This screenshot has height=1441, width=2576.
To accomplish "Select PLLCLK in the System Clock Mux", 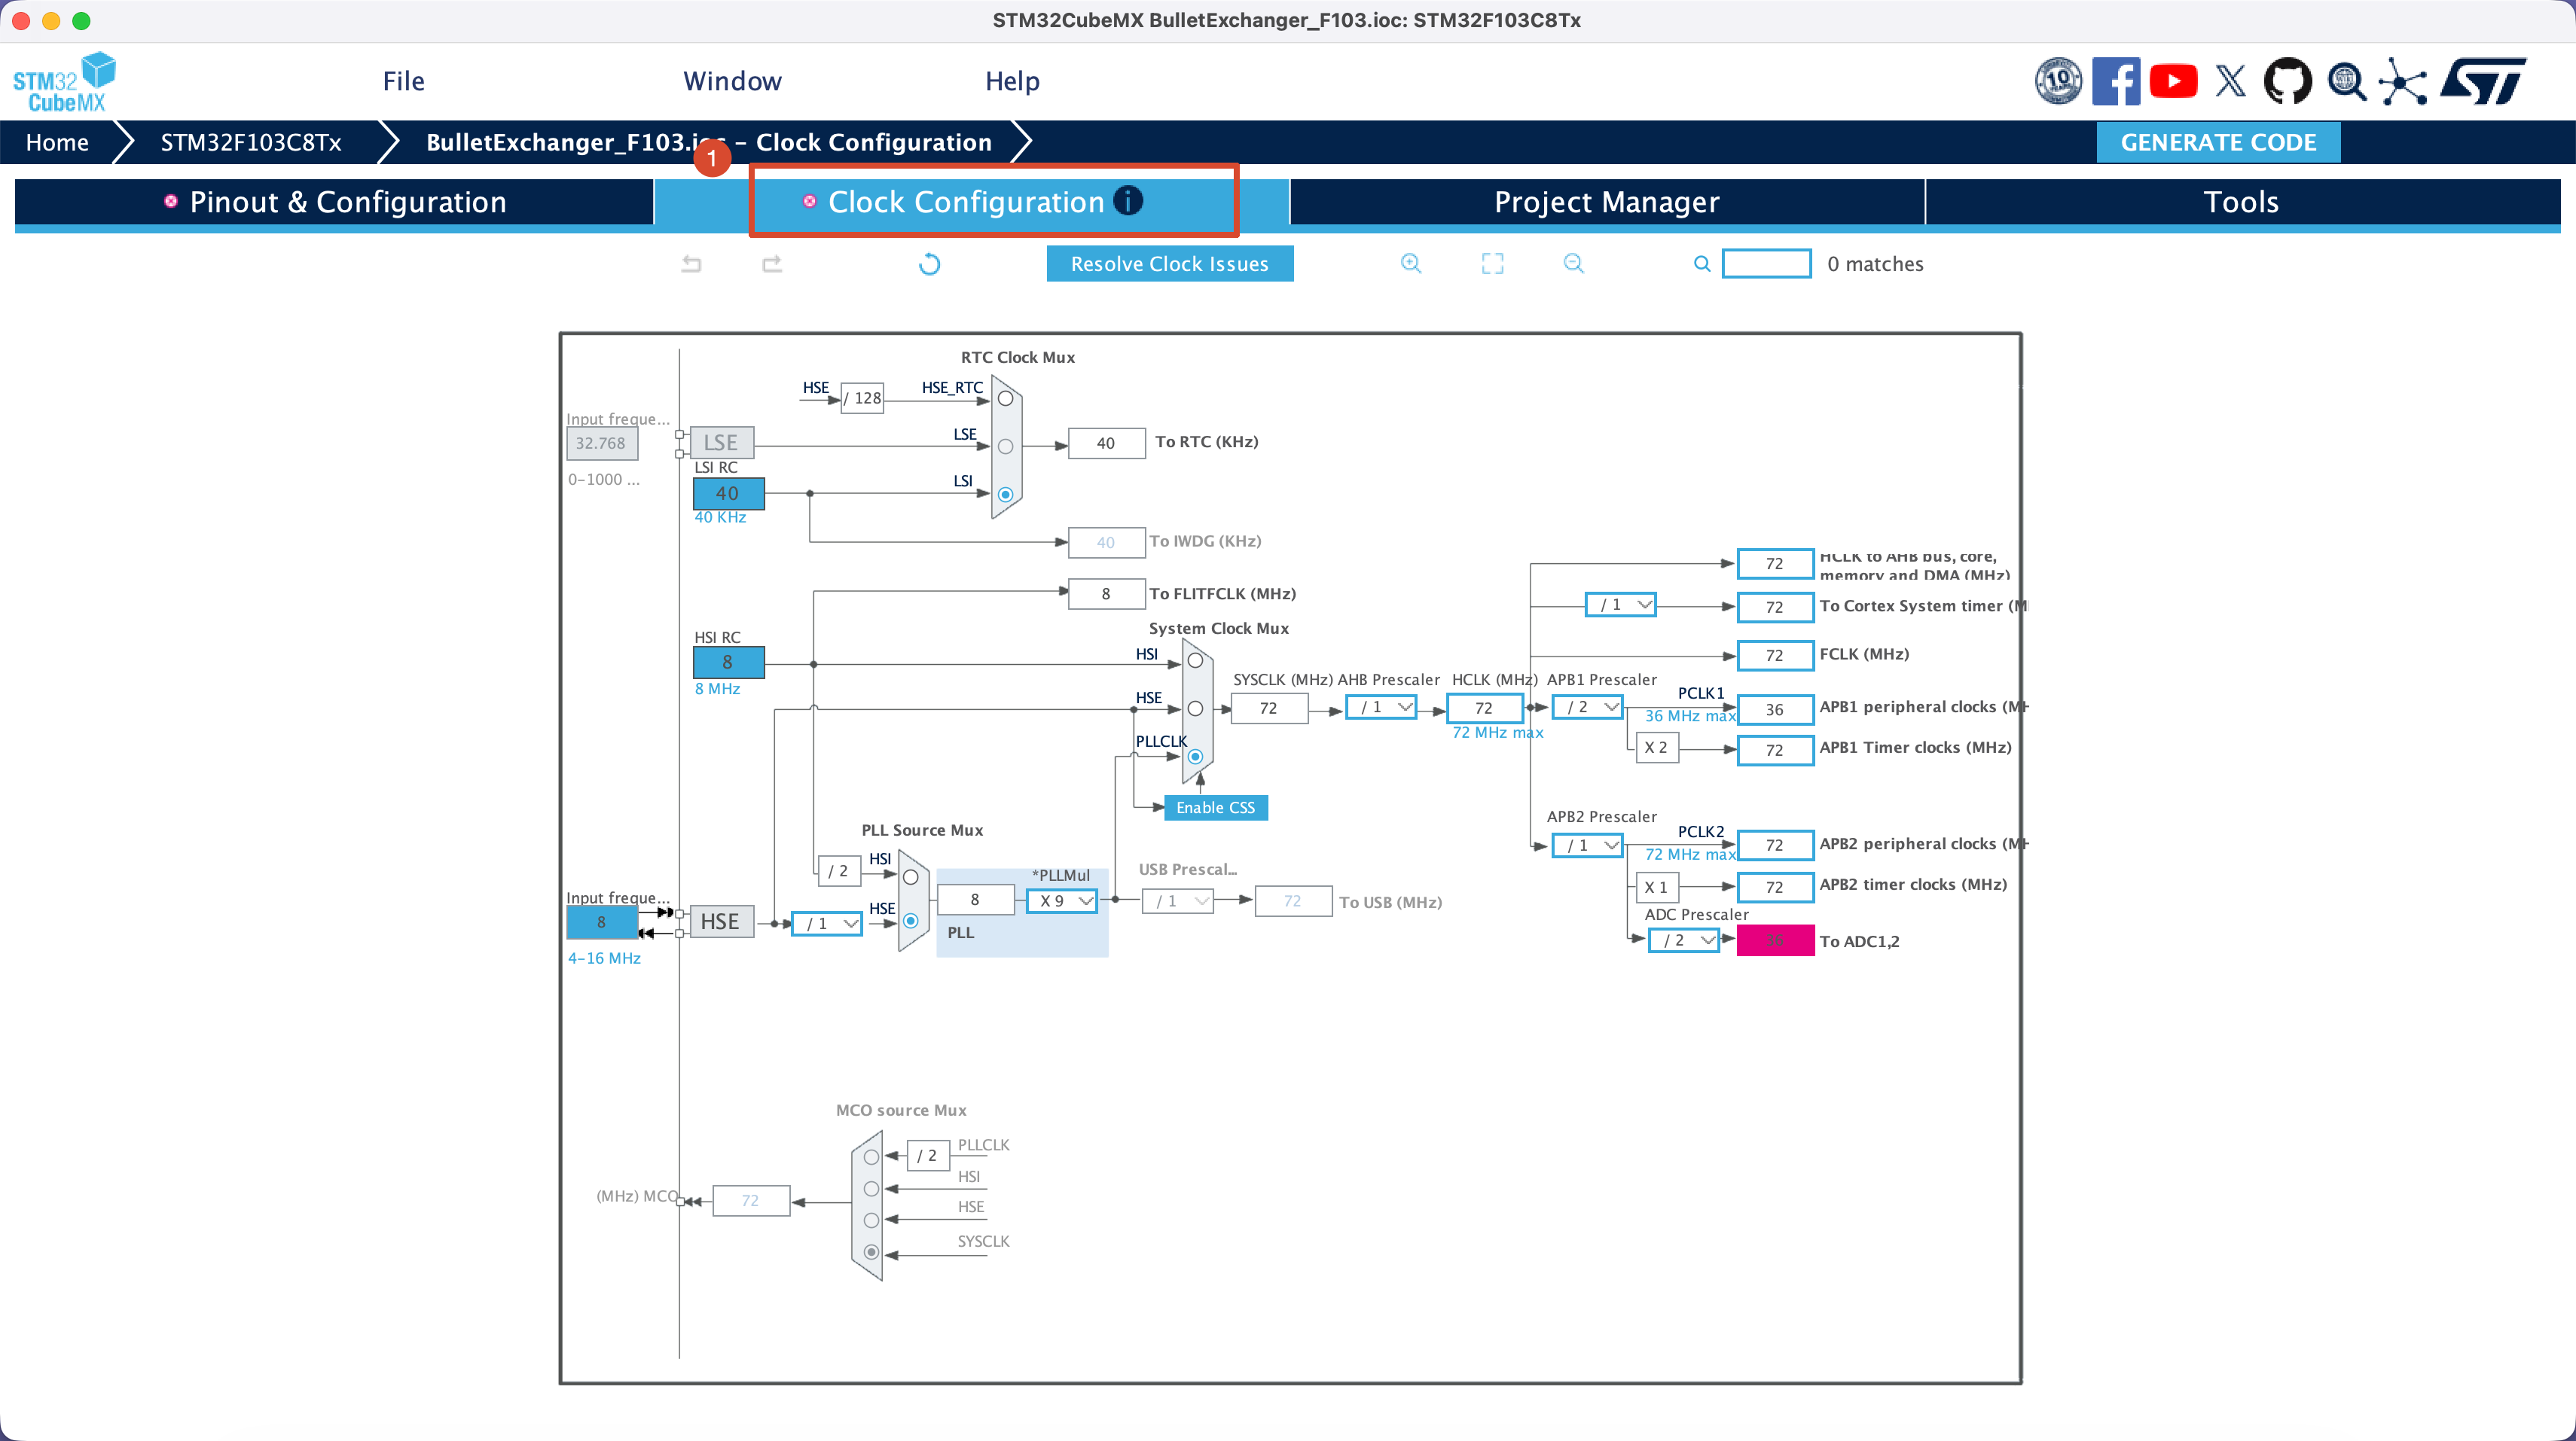I will click(1195, 757).
